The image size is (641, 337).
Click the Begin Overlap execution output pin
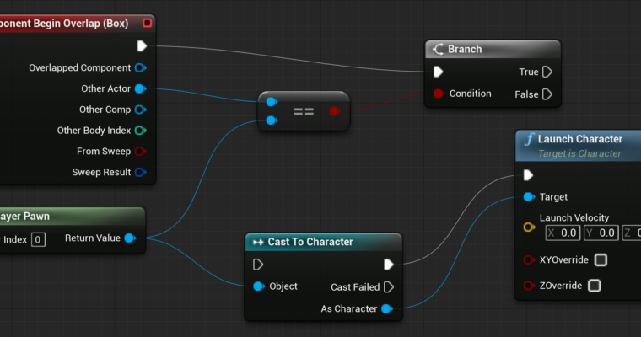pyautogui.click(x=142, y=46)
